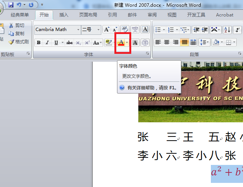Image resolution: width=243 pixels, height=187 pixels.
Task: Open the 经典菜单 tab
Action: [20, 15]
